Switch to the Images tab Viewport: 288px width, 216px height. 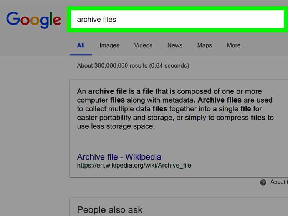[109, 45]
